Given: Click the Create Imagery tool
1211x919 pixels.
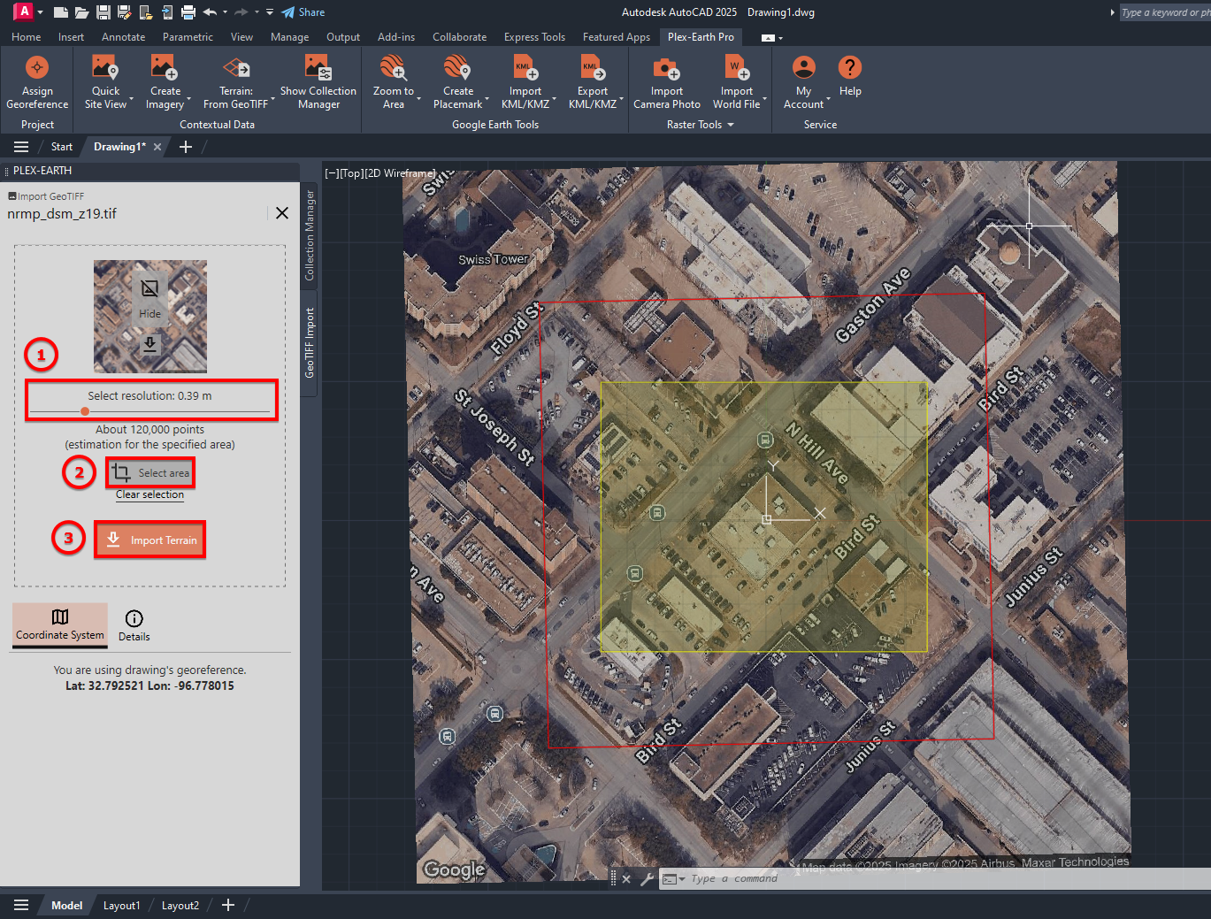Looking at the screenshot, I should pyautogui.click(x=165, y=83).
